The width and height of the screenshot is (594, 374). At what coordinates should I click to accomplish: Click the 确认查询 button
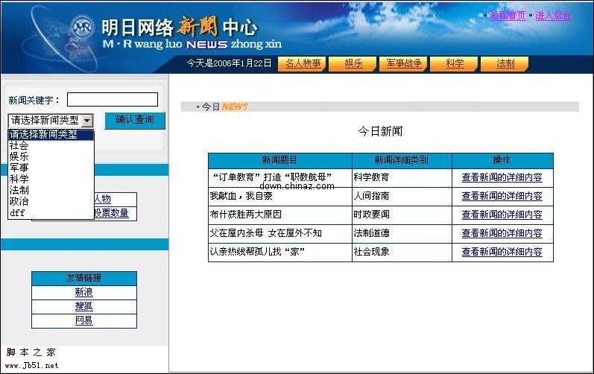[135, 120]
